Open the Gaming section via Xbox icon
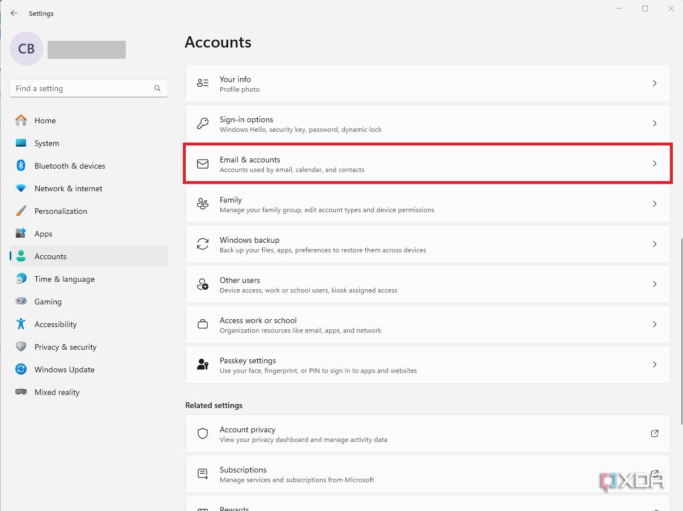Viewport: 683px width, 511px height. [x=21, y=302]
